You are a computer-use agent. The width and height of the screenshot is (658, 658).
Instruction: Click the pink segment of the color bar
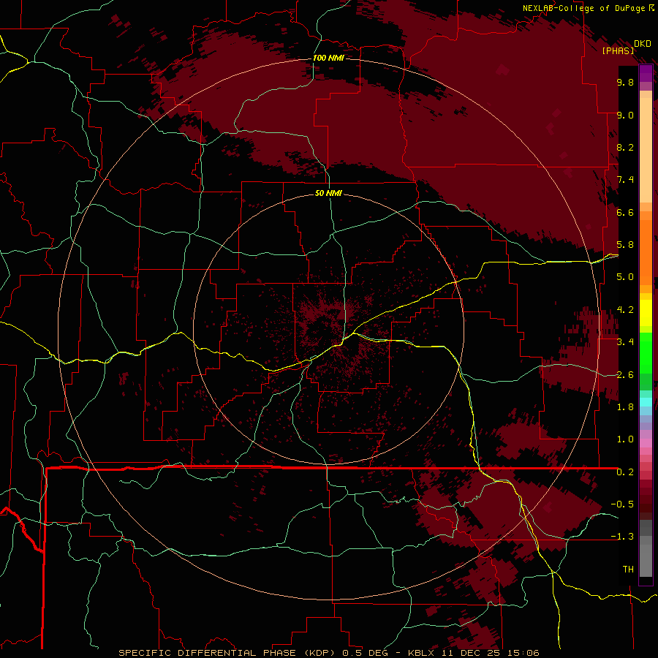[646, 443]
